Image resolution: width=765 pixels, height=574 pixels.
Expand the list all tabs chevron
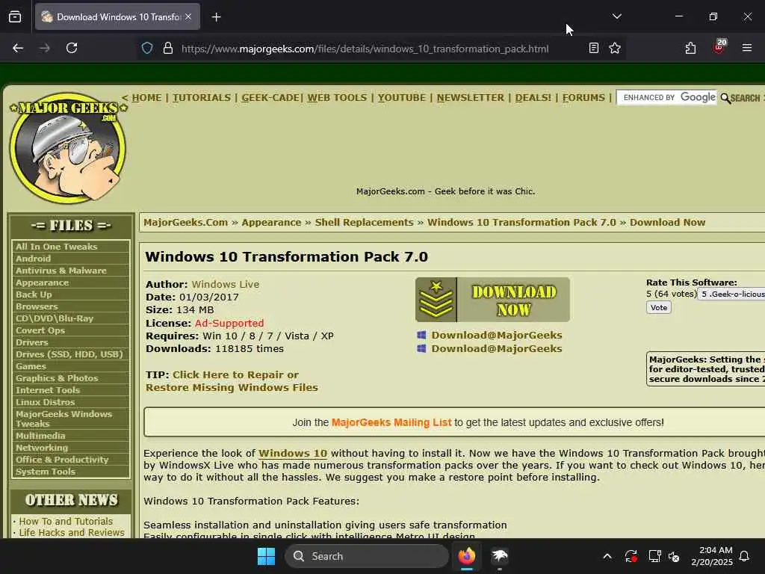[x=616, y=16]
